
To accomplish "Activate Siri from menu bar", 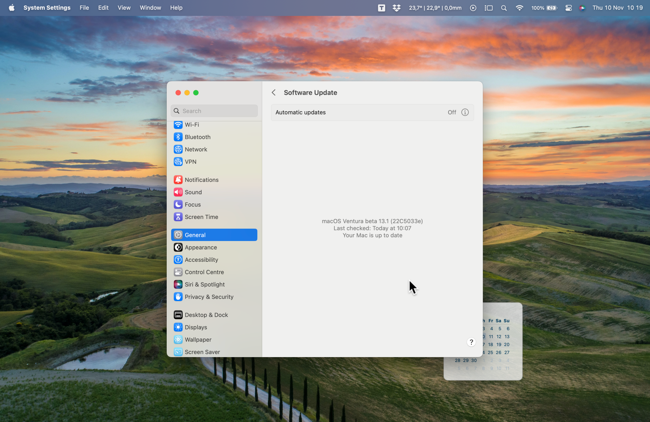I will click(582, 8).
